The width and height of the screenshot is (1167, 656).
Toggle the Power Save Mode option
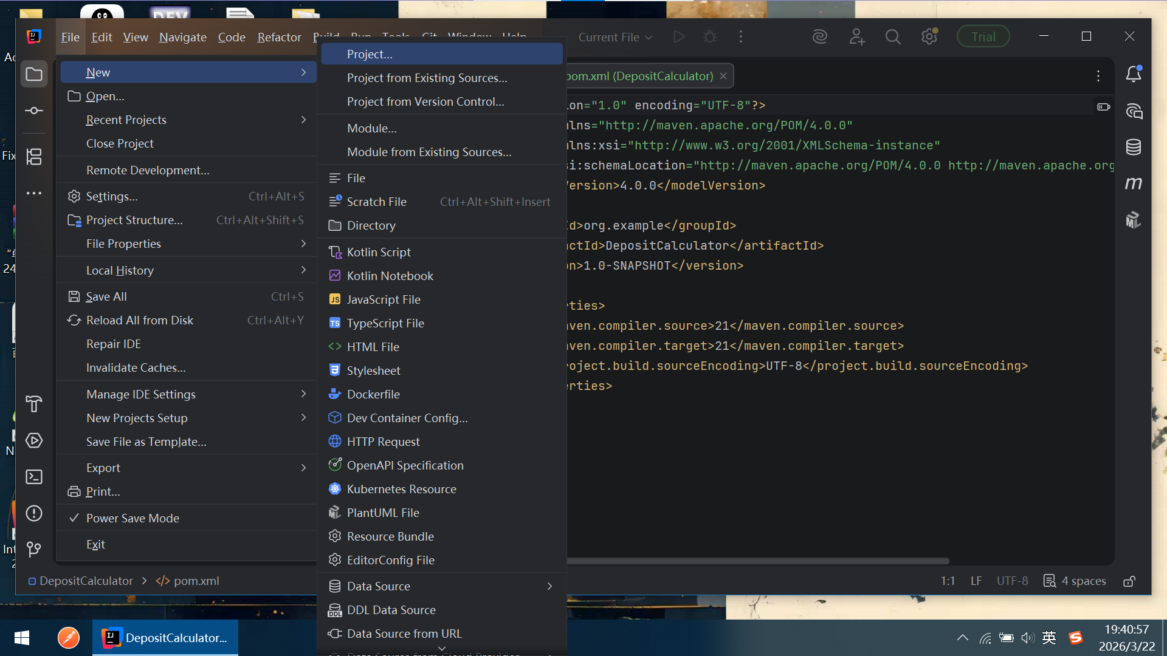tap(133, 518)
